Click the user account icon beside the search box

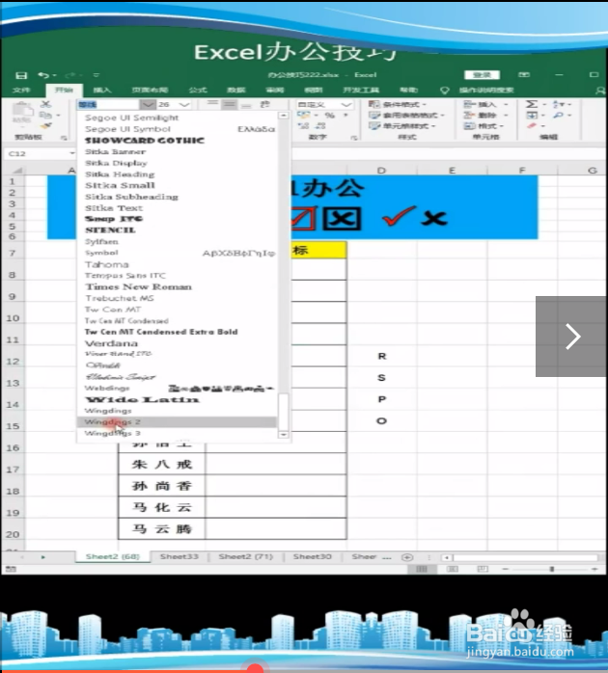click(600, 90)
